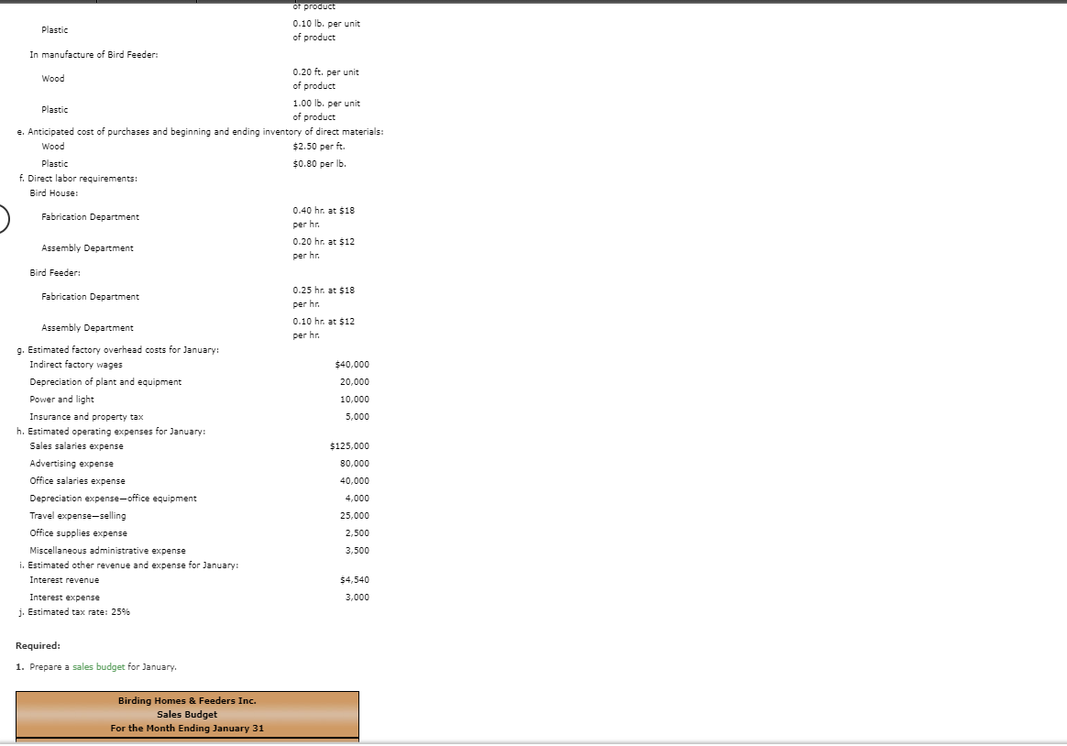The width and height of the screenshot is (1067, 746).
Task: Select '0.10 hr. at $12 per hr.' value
Action: pyautogui.click(x=324, y=328)
